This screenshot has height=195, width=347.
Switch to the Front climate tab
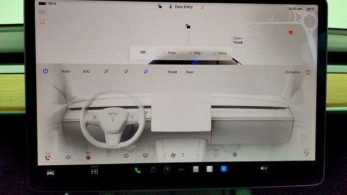[x=172, y=72]
